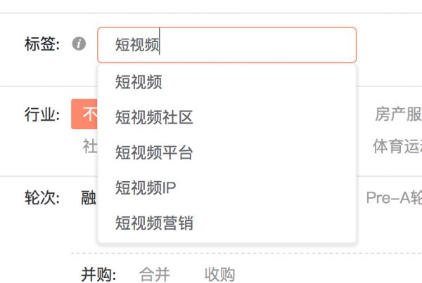Click the orange selected button in 行业 row

click(84, 114)
